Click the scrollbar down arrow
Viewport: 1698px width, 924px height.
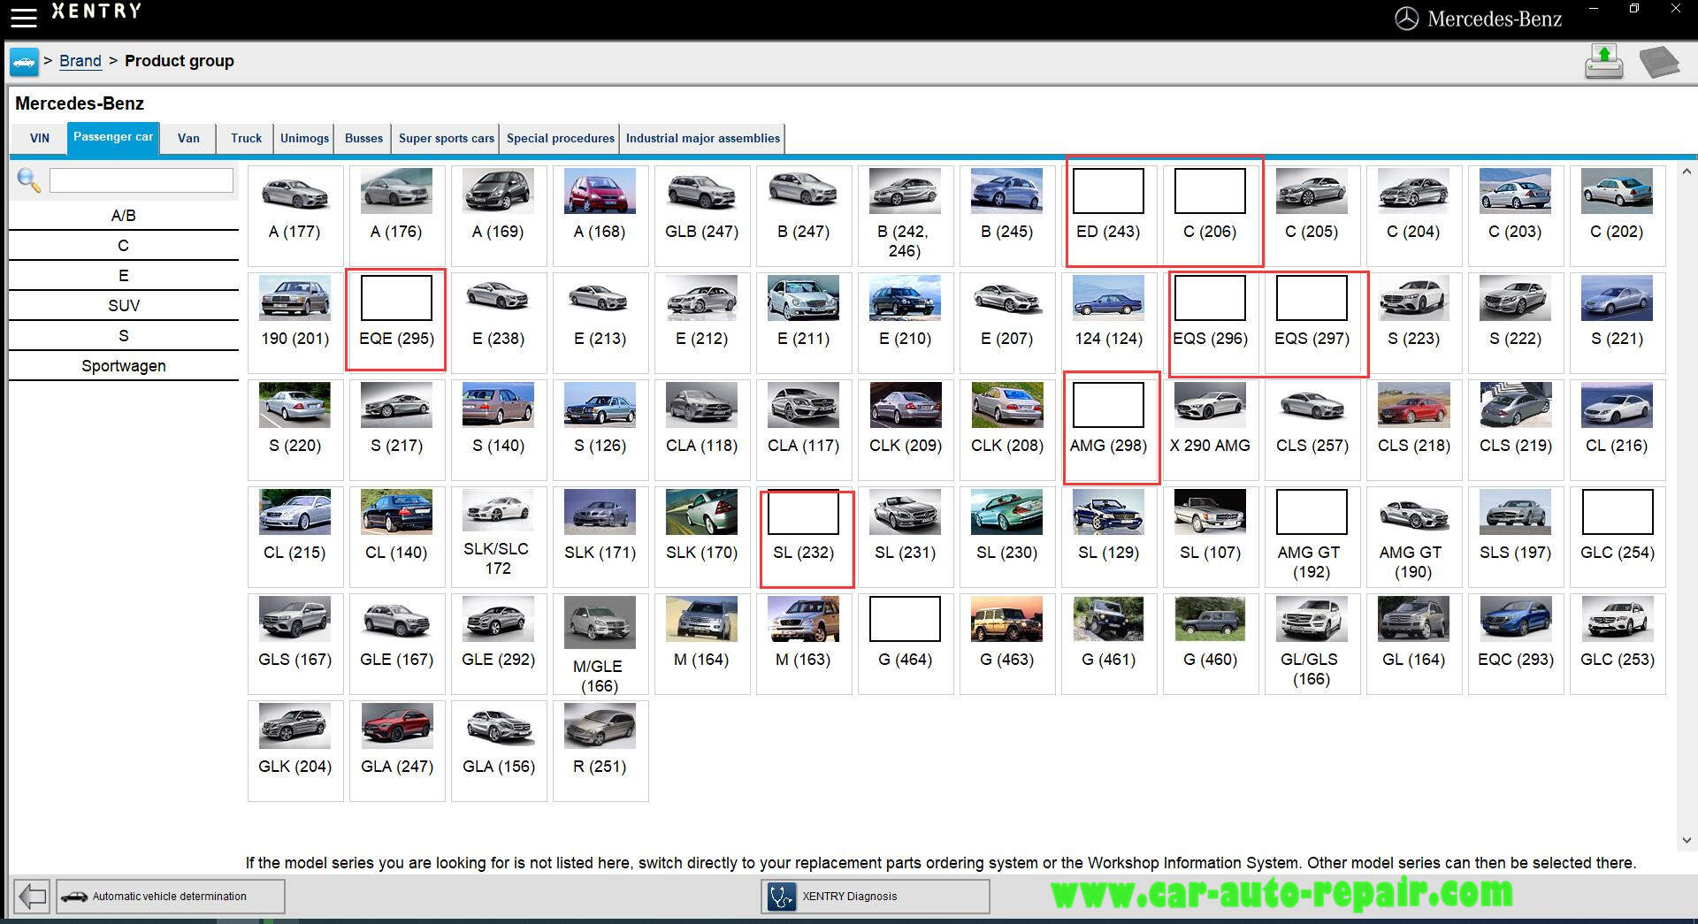click(1687, 840)
